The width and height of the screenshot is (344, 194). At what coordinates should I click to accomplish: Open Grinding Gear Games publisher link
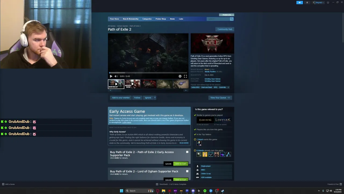click(212, 81)
